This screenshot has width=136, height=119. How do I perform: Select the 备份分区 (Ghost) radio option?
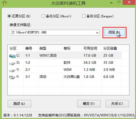[56, 16]
